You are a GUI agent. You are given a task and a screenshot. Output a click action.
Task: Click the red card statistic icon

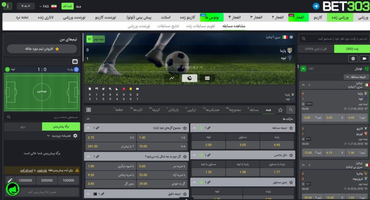point(124,89)
